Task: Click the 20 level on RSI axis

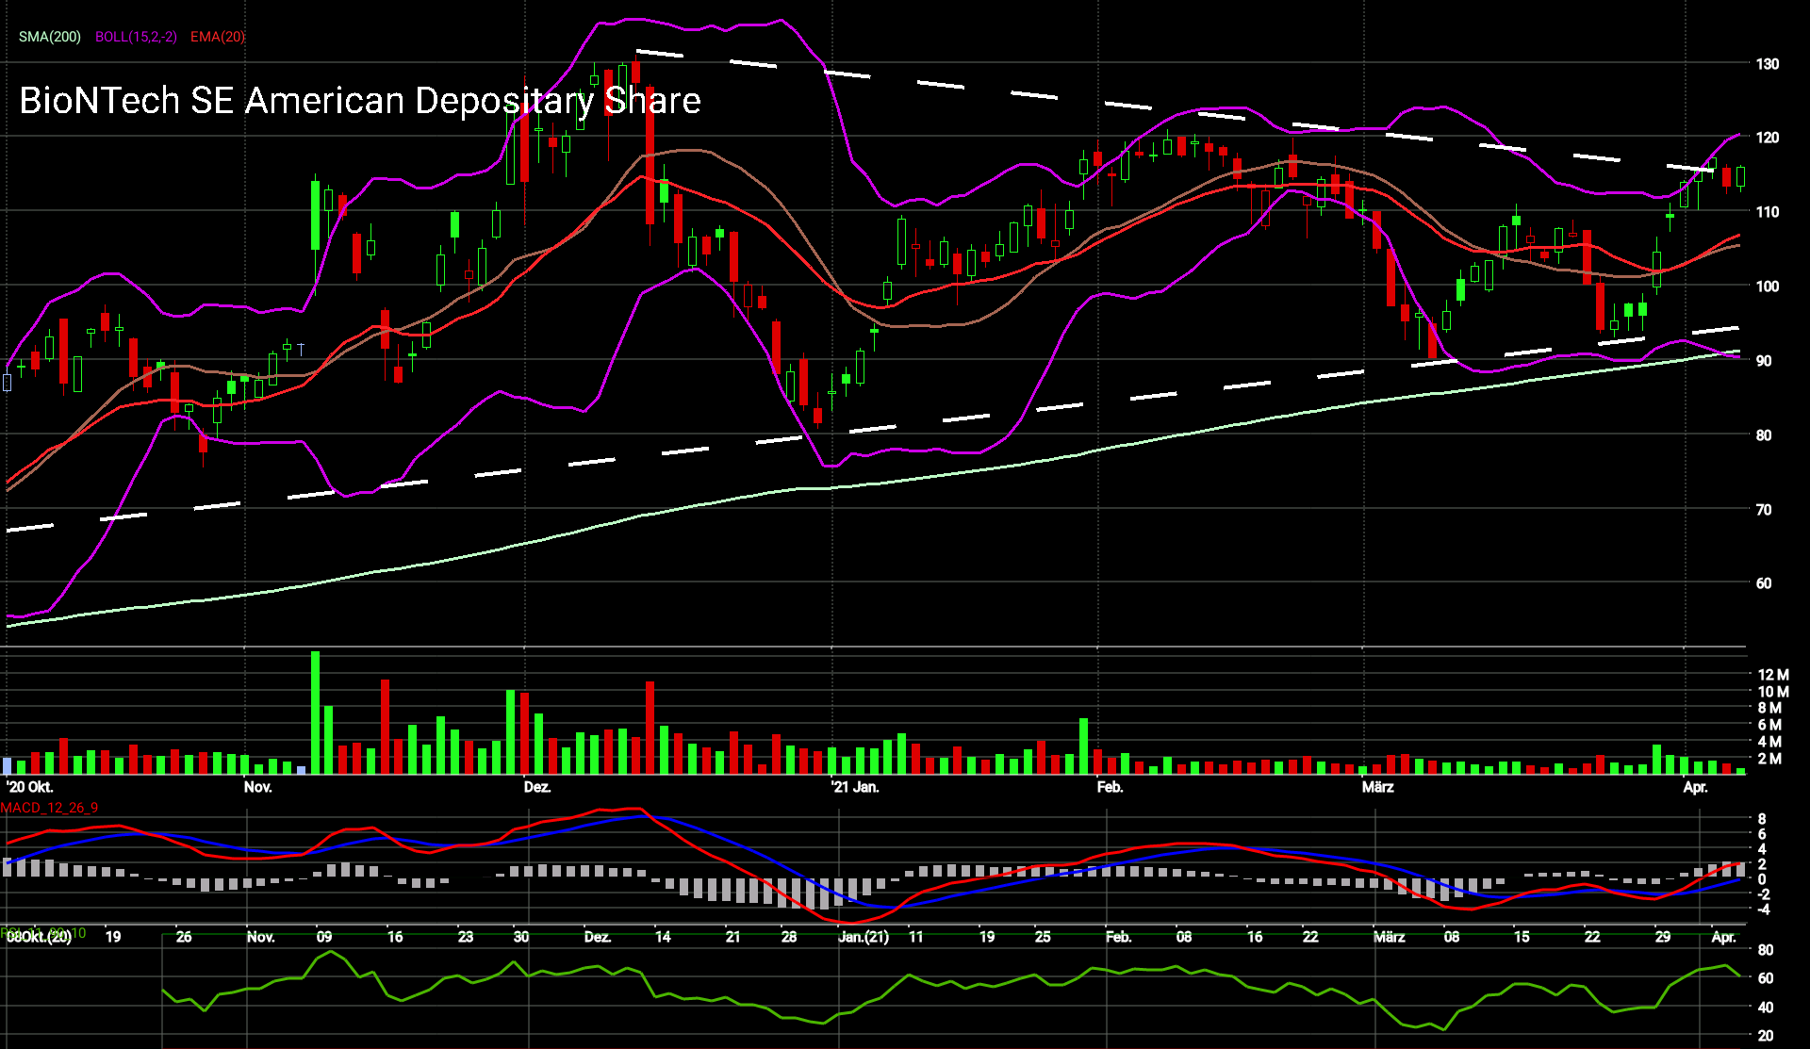Action: [x=1765, y=1036]
